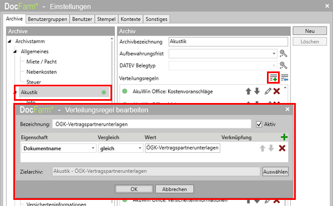Click the import rules icon beside Verteilungsregeln

point(285,78)
